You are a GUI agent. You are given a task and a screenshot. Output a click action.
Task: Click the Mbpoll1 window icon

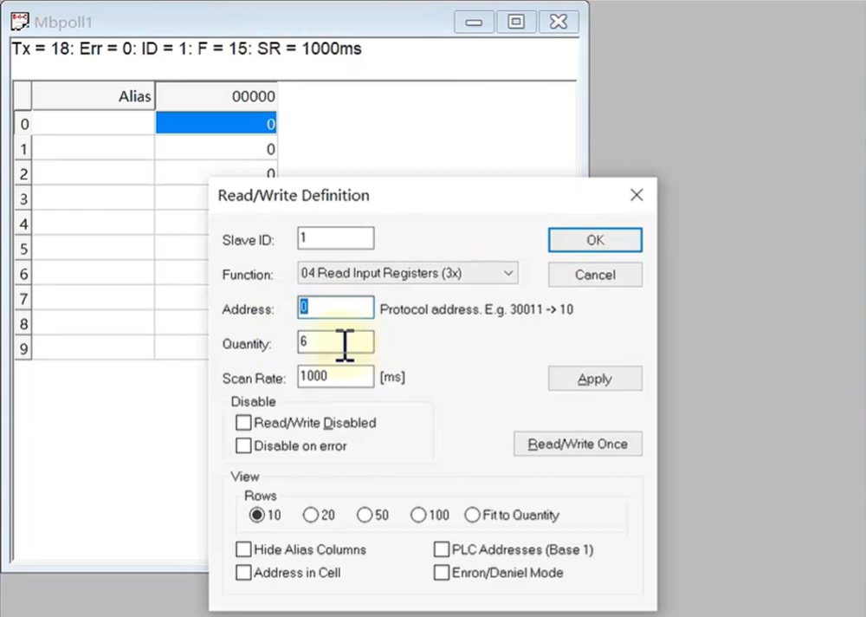click(x=18, y=21)
